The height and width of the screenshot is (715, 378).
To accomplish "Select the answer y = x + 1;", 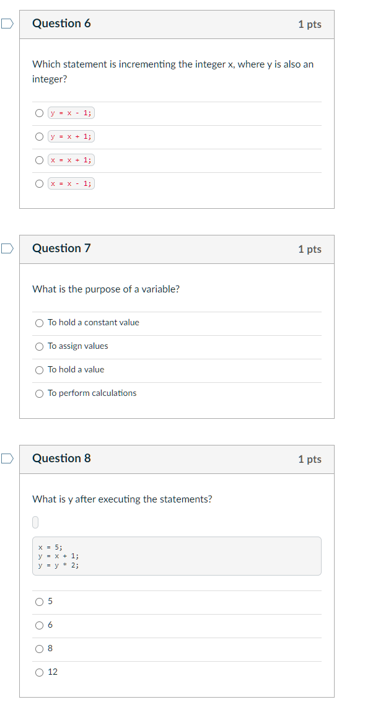I will click(40, 137).
